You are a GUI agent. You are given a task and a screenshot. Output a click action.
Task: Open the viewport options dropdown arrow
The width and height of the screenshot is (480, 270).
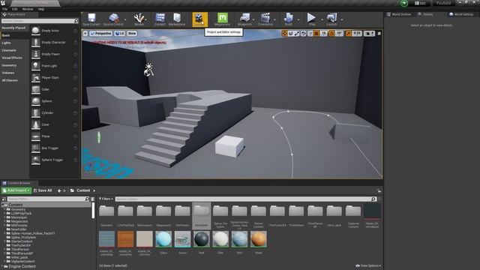85,33
